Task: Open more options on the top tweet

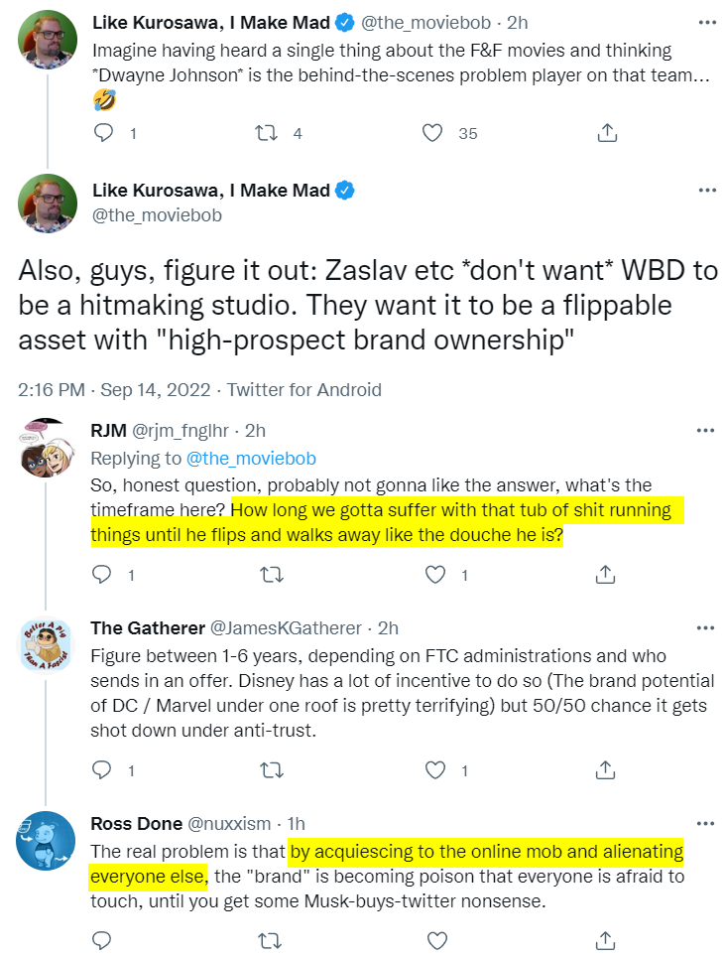Action: 705,22
